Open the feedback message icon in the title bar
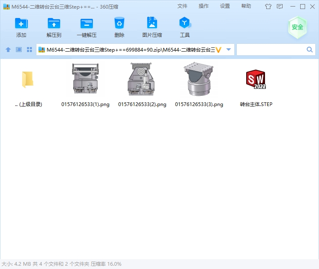 [280, 7]
